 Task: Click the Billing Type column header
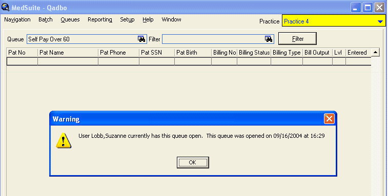coord(287,53)
